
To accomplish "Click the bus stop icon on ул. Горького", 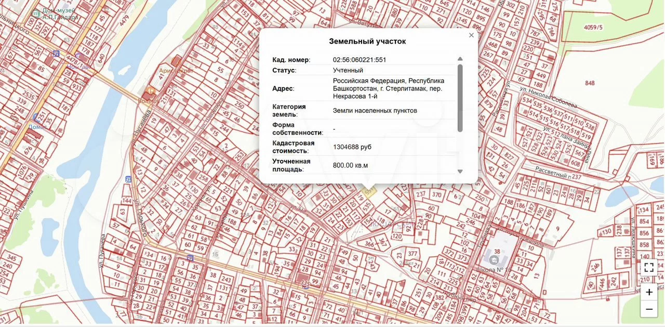I will tap(128, 179).
